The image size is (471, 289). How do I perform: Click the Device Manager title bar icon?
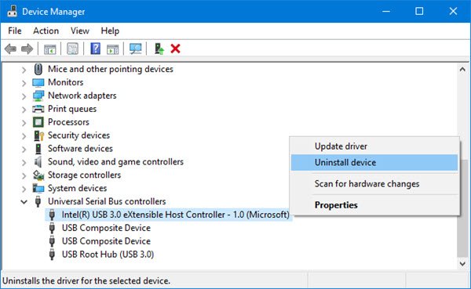12,11
